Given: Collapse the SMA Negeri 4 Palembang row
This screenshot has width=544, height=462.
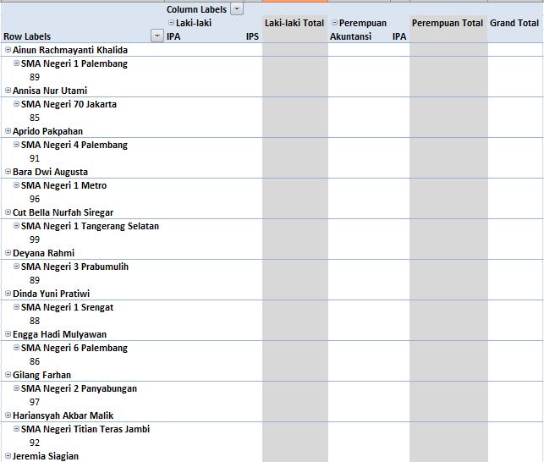Looking at the screenshot, I should tap(16, 145).
